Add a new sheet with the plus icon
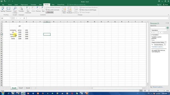170x95 pixels. point(36,88)
